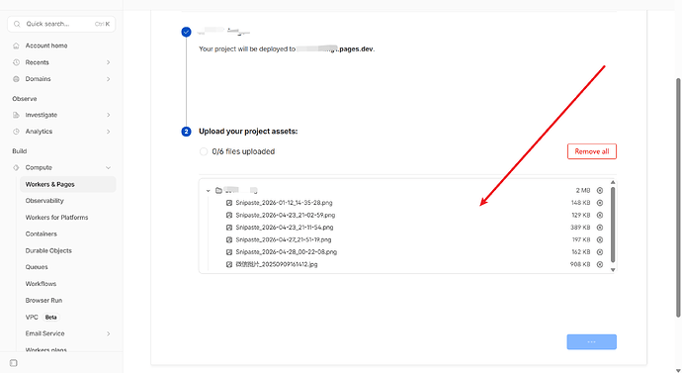Open VPC Beta page

[42, 318]
